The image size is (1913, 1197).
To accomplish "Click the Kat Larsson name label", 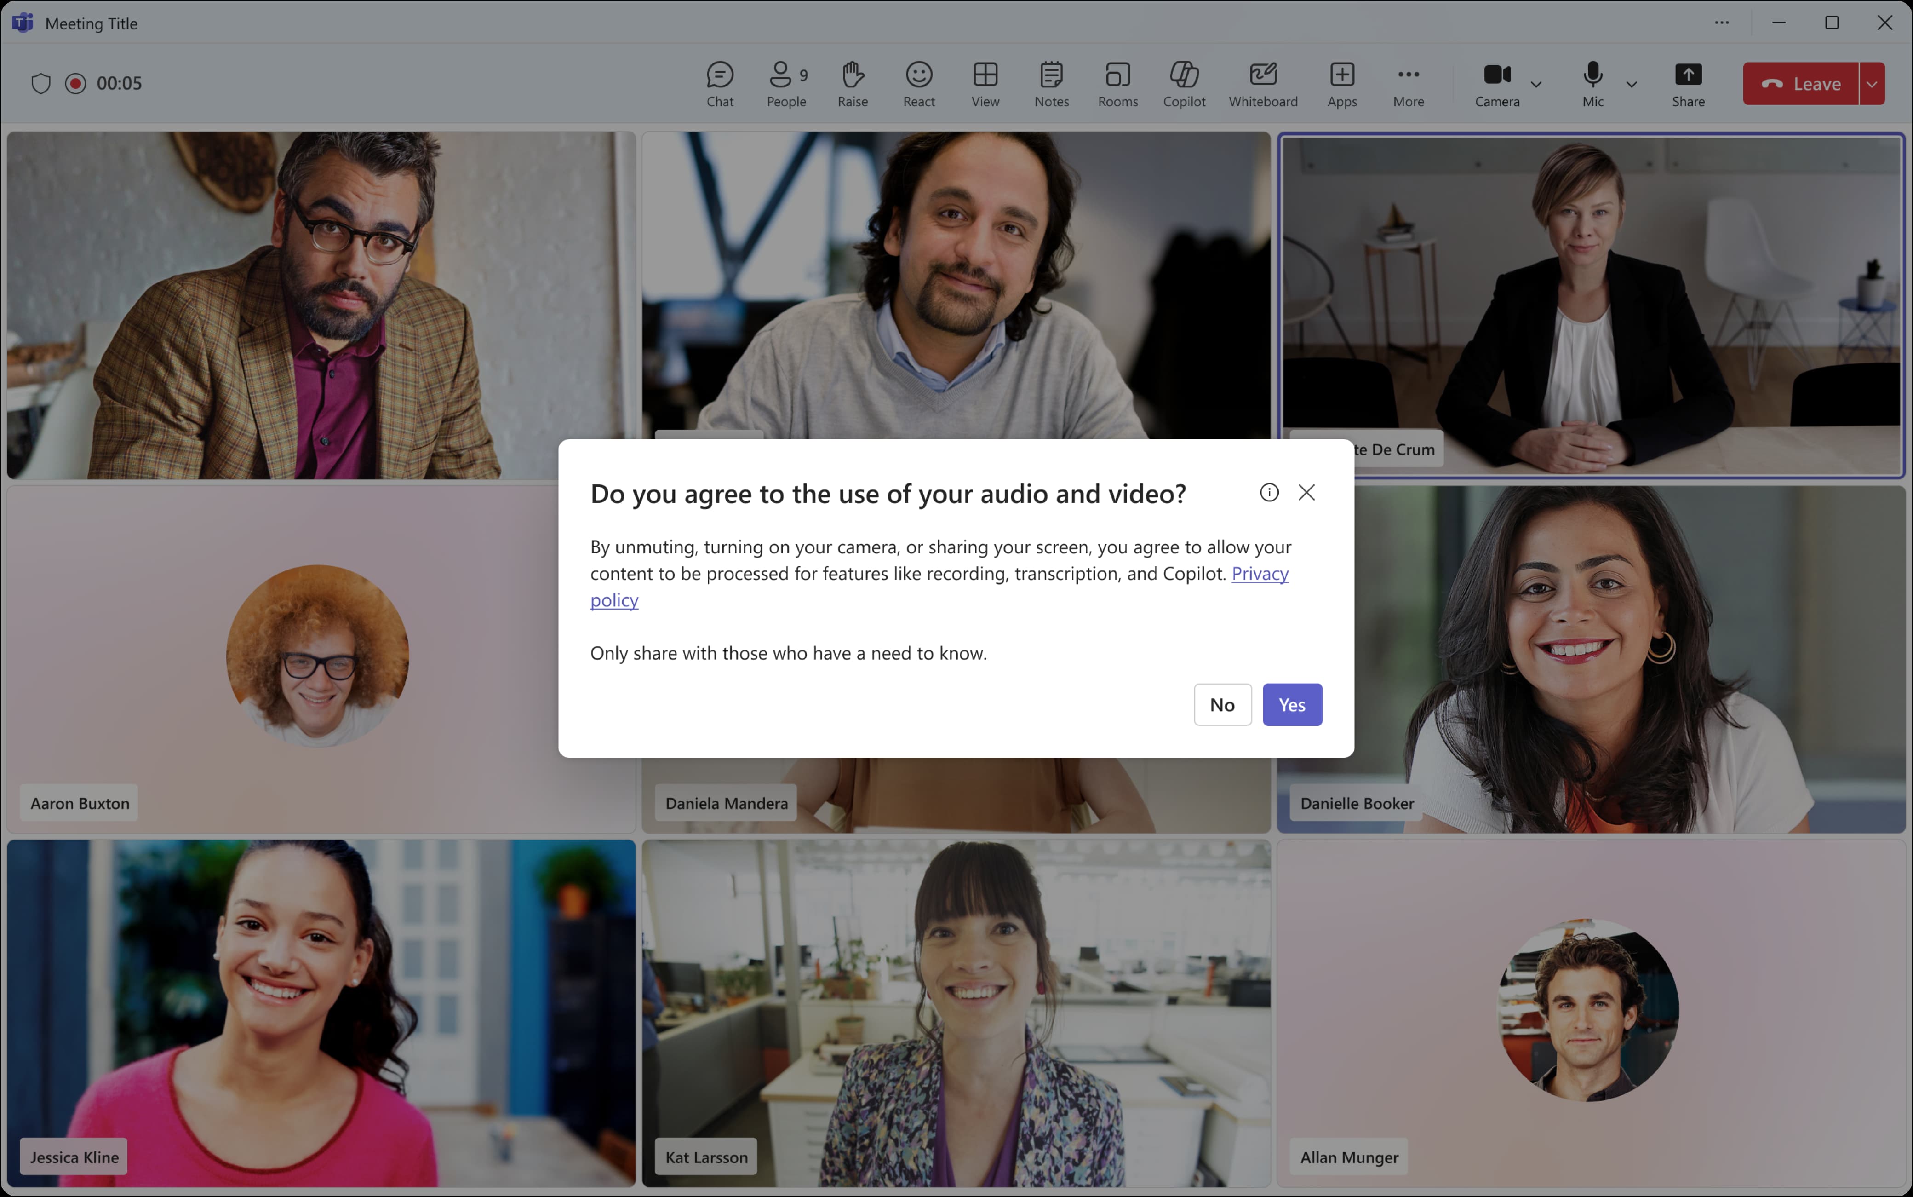I will pyautogui.click(x=706, y=1157).
